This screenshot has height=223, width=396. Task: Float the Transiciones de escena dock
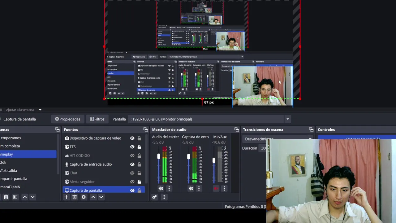tap(311, 129)
